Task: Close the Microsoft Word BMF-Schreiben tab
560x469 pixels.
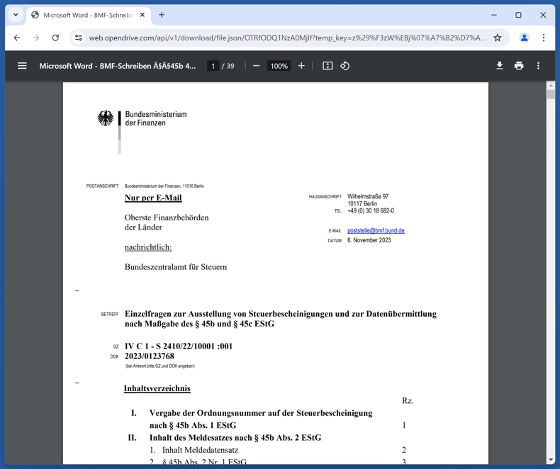Action: (x=142, y=15)
